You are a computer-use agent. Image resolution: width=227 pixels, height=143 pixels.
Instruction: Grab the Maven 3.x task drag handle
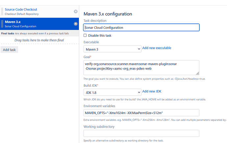[3, 24]
